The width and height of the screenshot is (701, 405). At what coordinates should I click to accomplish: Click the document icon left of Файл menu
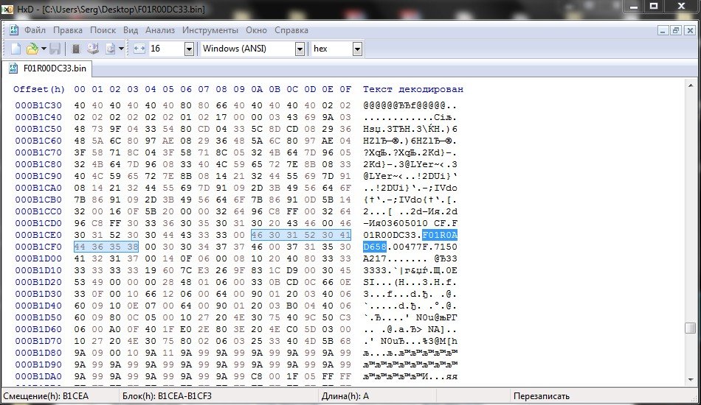(14, 30)
